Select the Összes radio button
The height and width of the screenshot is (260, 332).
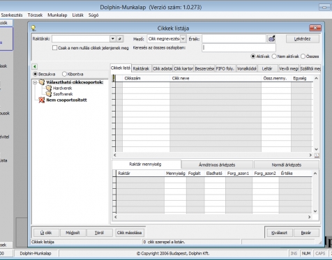pyautogui.click(x=303, y=56)
